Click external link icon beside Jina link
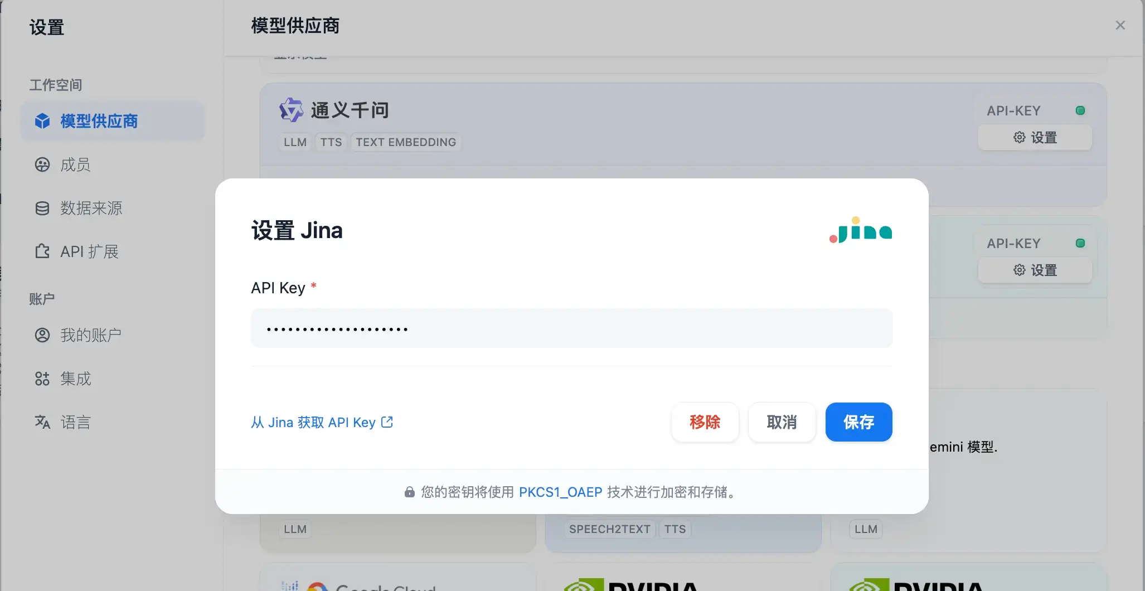This screenshot has height=591, width=1145. pyautogui.click(x=387, y=422)
